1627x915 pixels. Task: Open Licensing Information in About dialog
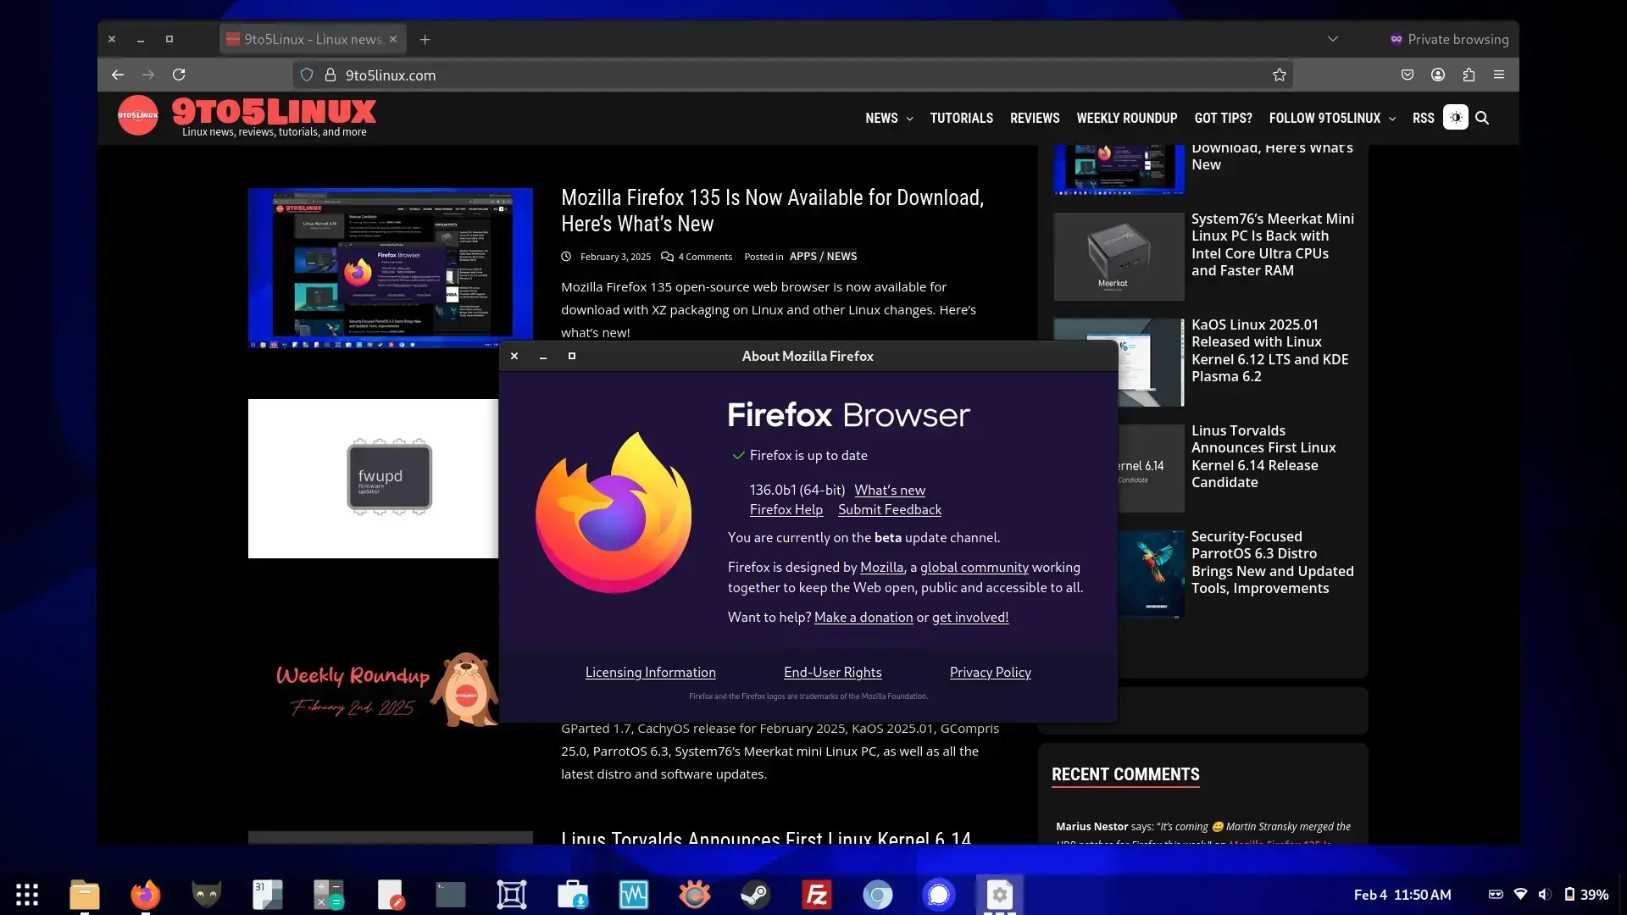tap(651, 672)
